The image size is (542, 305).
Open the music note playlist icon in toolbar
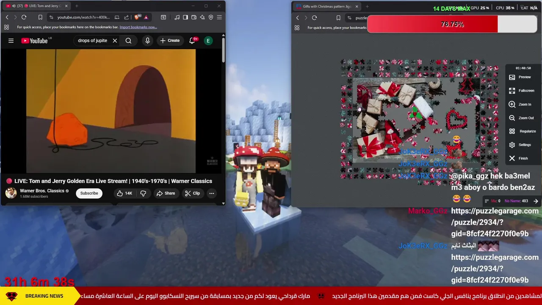[x=177, y=17]
